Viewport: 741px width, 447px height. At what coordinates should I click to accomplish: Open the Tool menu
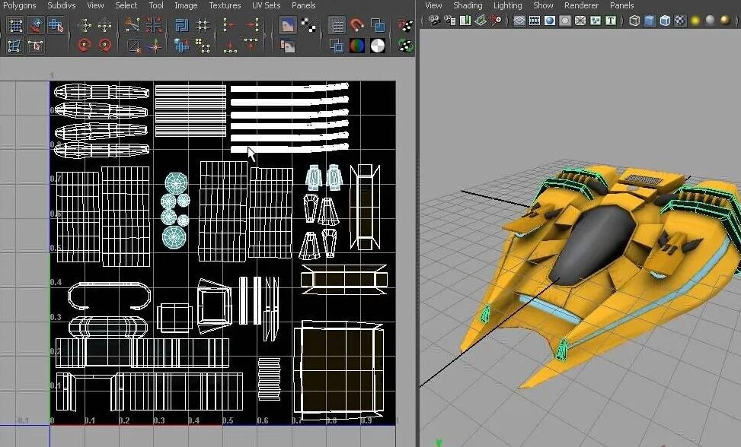coord(156,5)
